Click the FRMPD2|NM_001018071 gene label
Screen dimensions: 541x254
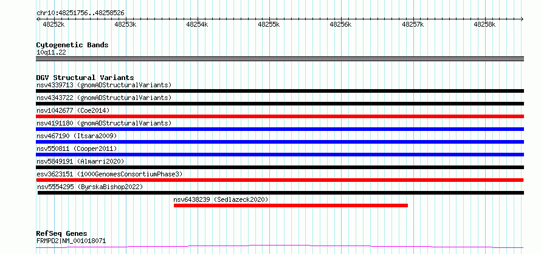pos(71,241)
